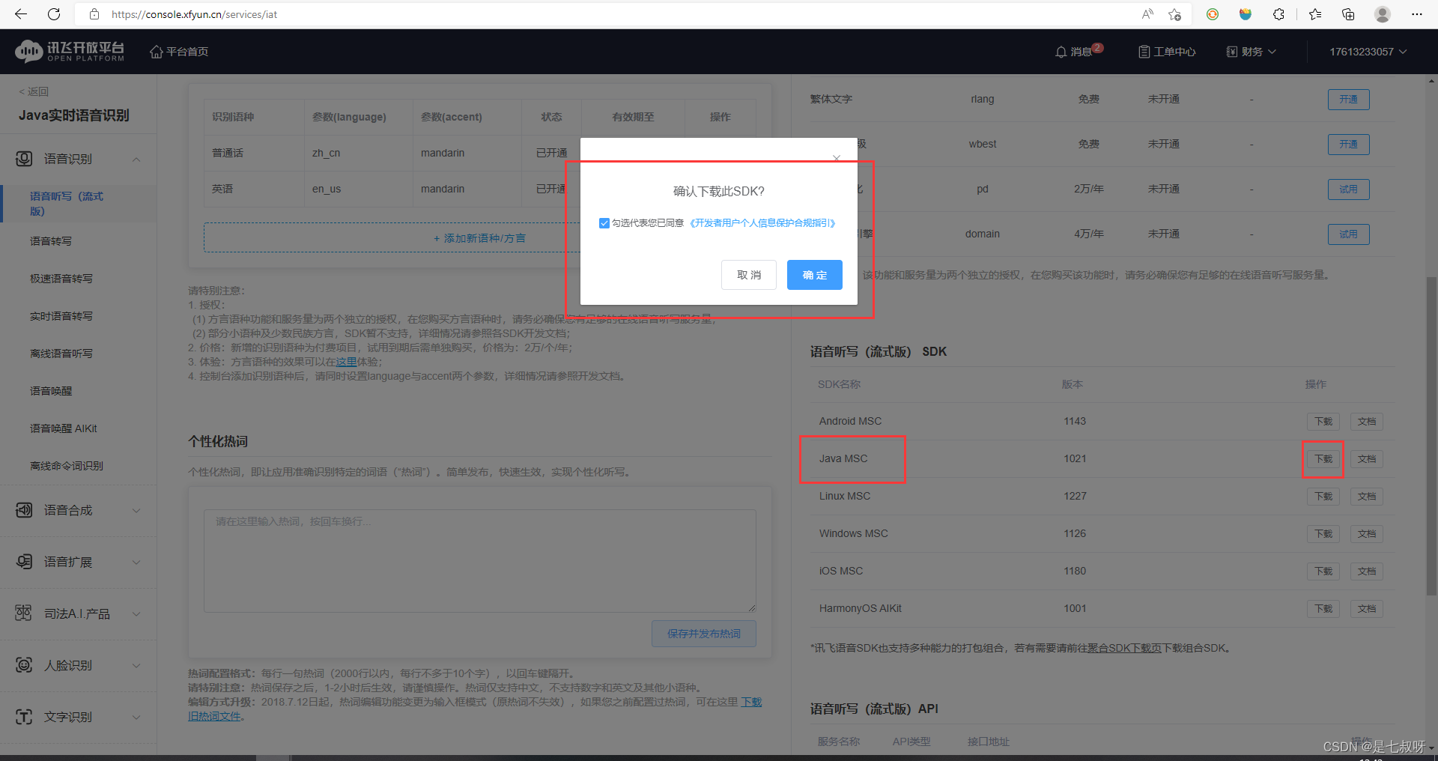
Task: Expand the 文字识别 section chevron
Action: (x=136, y=718)
